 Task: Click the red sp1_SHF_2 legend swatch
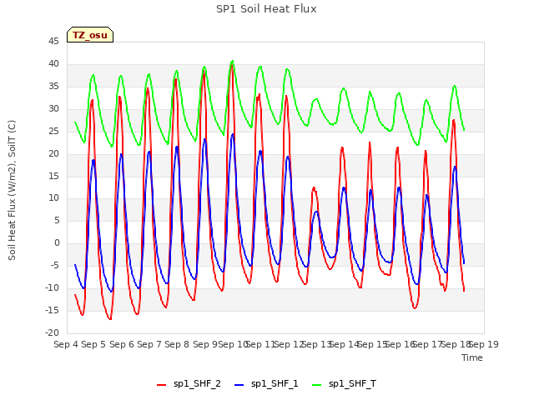[x=161, y=385]
